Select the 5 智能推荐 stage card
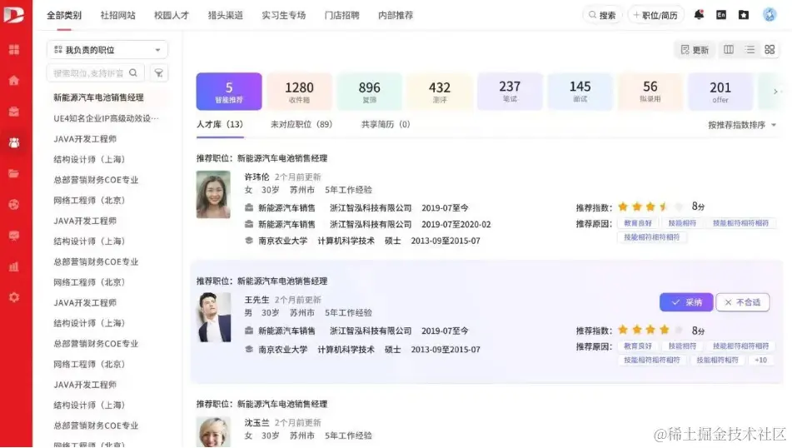This screenshot has width=792, height=448. coord(229,92)
